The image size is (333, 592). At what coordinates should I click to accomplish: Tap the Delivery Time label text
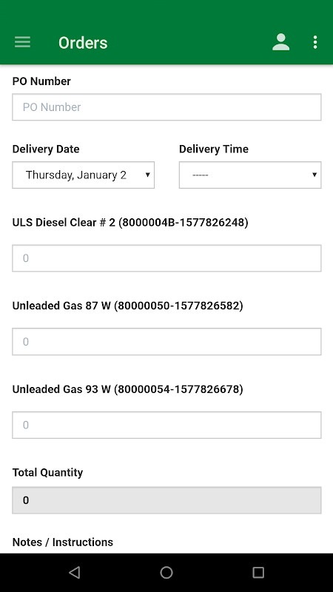(x=214, y=149)
